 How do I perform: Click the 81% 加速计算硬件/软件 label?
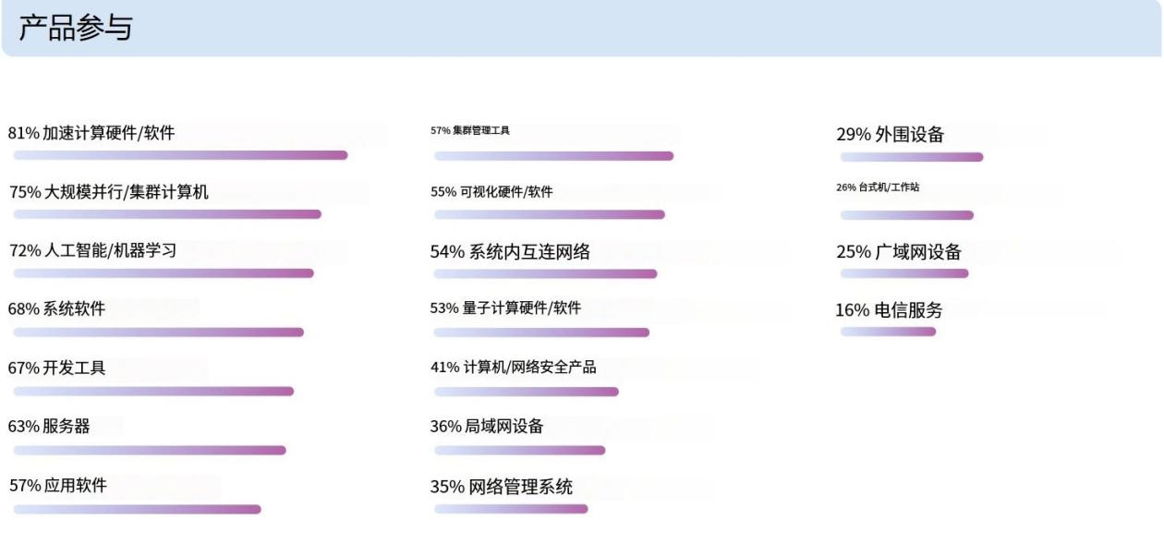(x=91, y=133)
